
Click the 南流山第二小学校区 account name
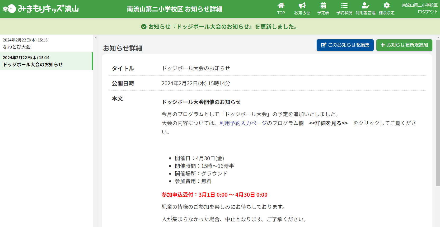420,5
